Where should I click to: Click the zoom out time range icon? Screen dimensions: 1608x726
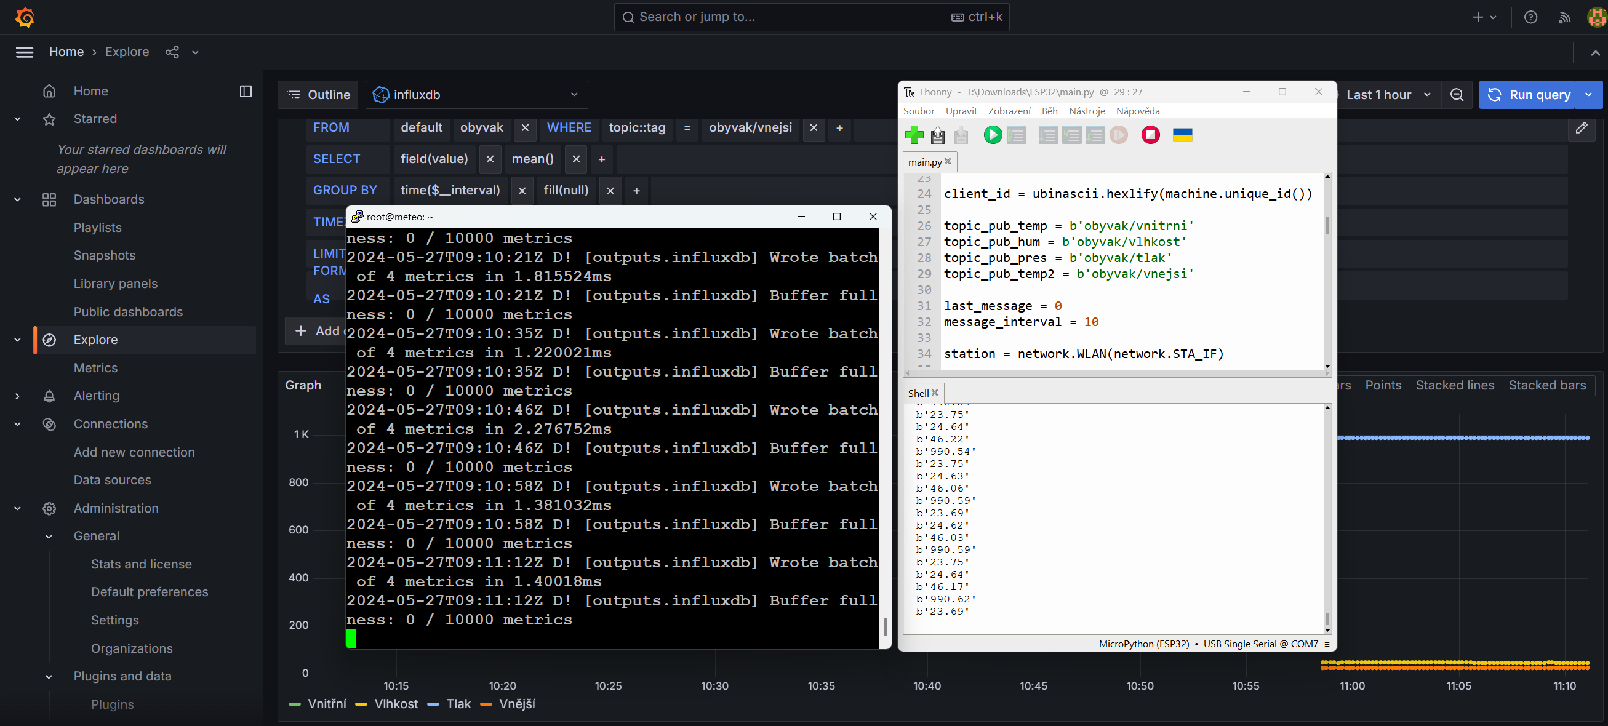(x=1457, y=95)
